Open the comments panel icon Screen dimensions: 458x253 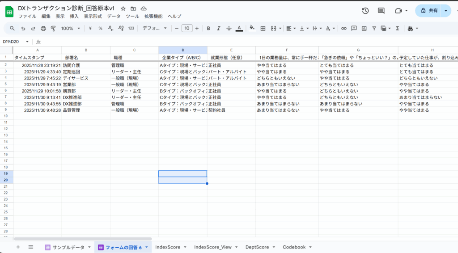tap(381, 11)
